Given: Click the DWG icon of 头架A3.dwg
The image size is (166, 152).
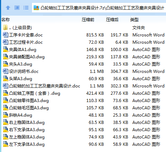Looking at the screenshot, I should [x=6, y=78].
